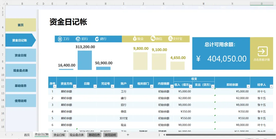276x139 pixels.
Task: Click the 总计可用余额 value 404,050.00
Action: (x=227, y=59)
